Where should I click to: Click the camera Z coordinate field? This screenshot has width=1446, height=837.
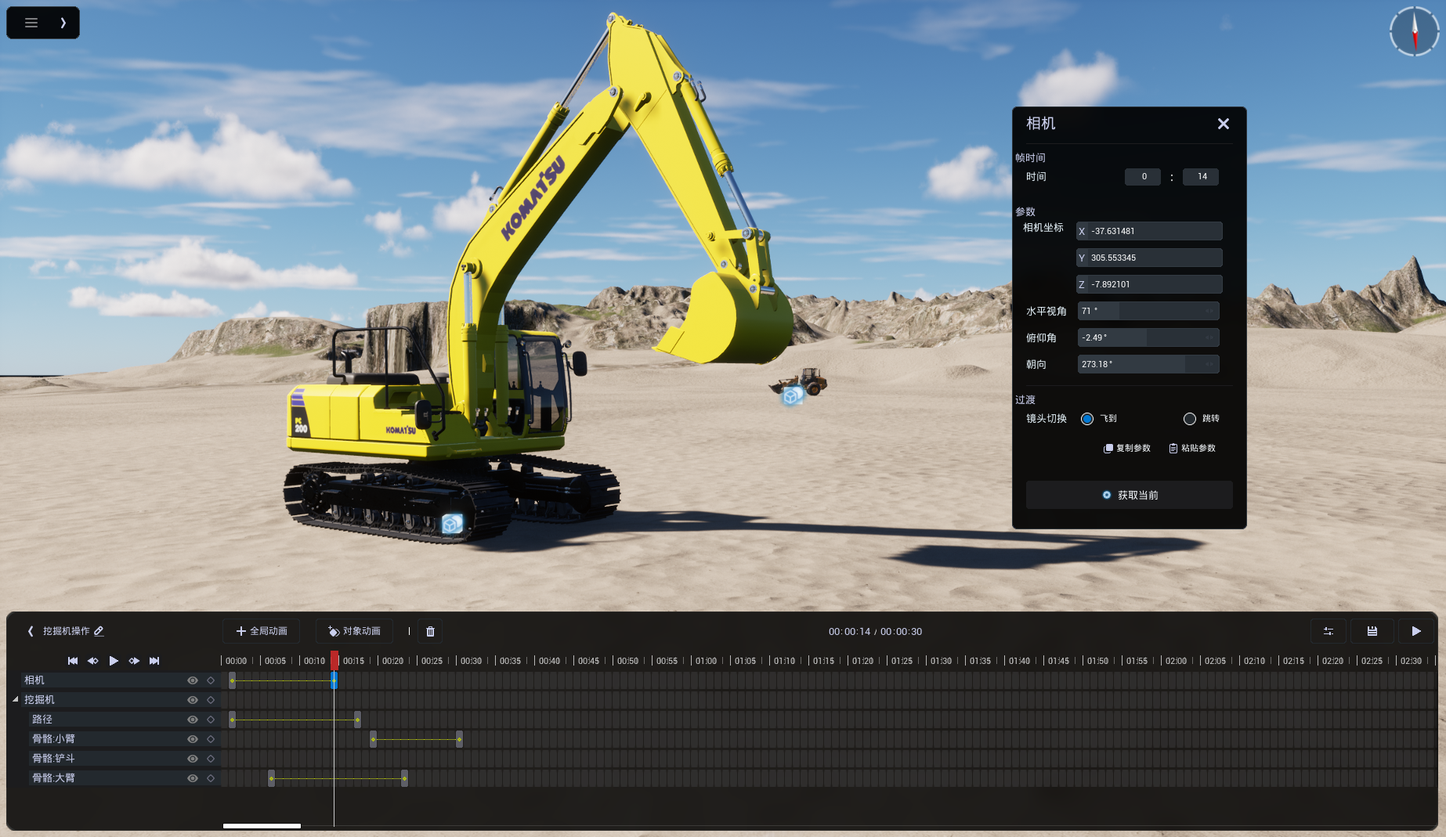[x=1149, y=284]
